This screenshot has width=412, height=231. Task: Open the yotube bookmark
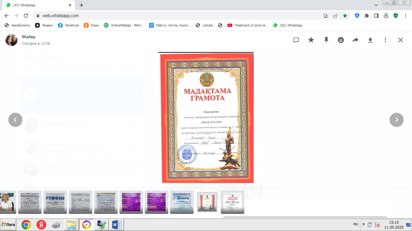(x=204, y=25)
